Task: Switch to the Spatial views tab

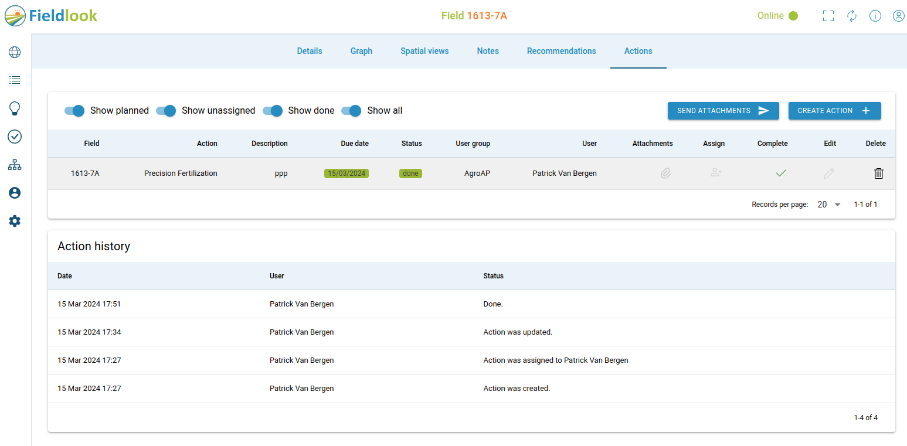Action: point(424,51)
